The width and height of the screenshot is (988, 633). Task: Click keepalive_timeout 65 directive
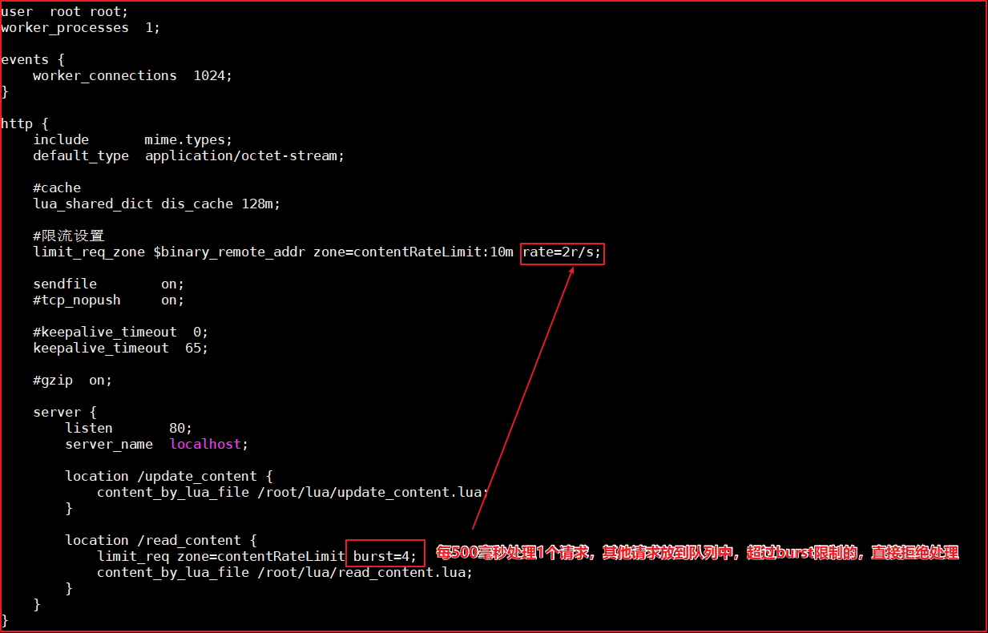(x=120, y=348)
